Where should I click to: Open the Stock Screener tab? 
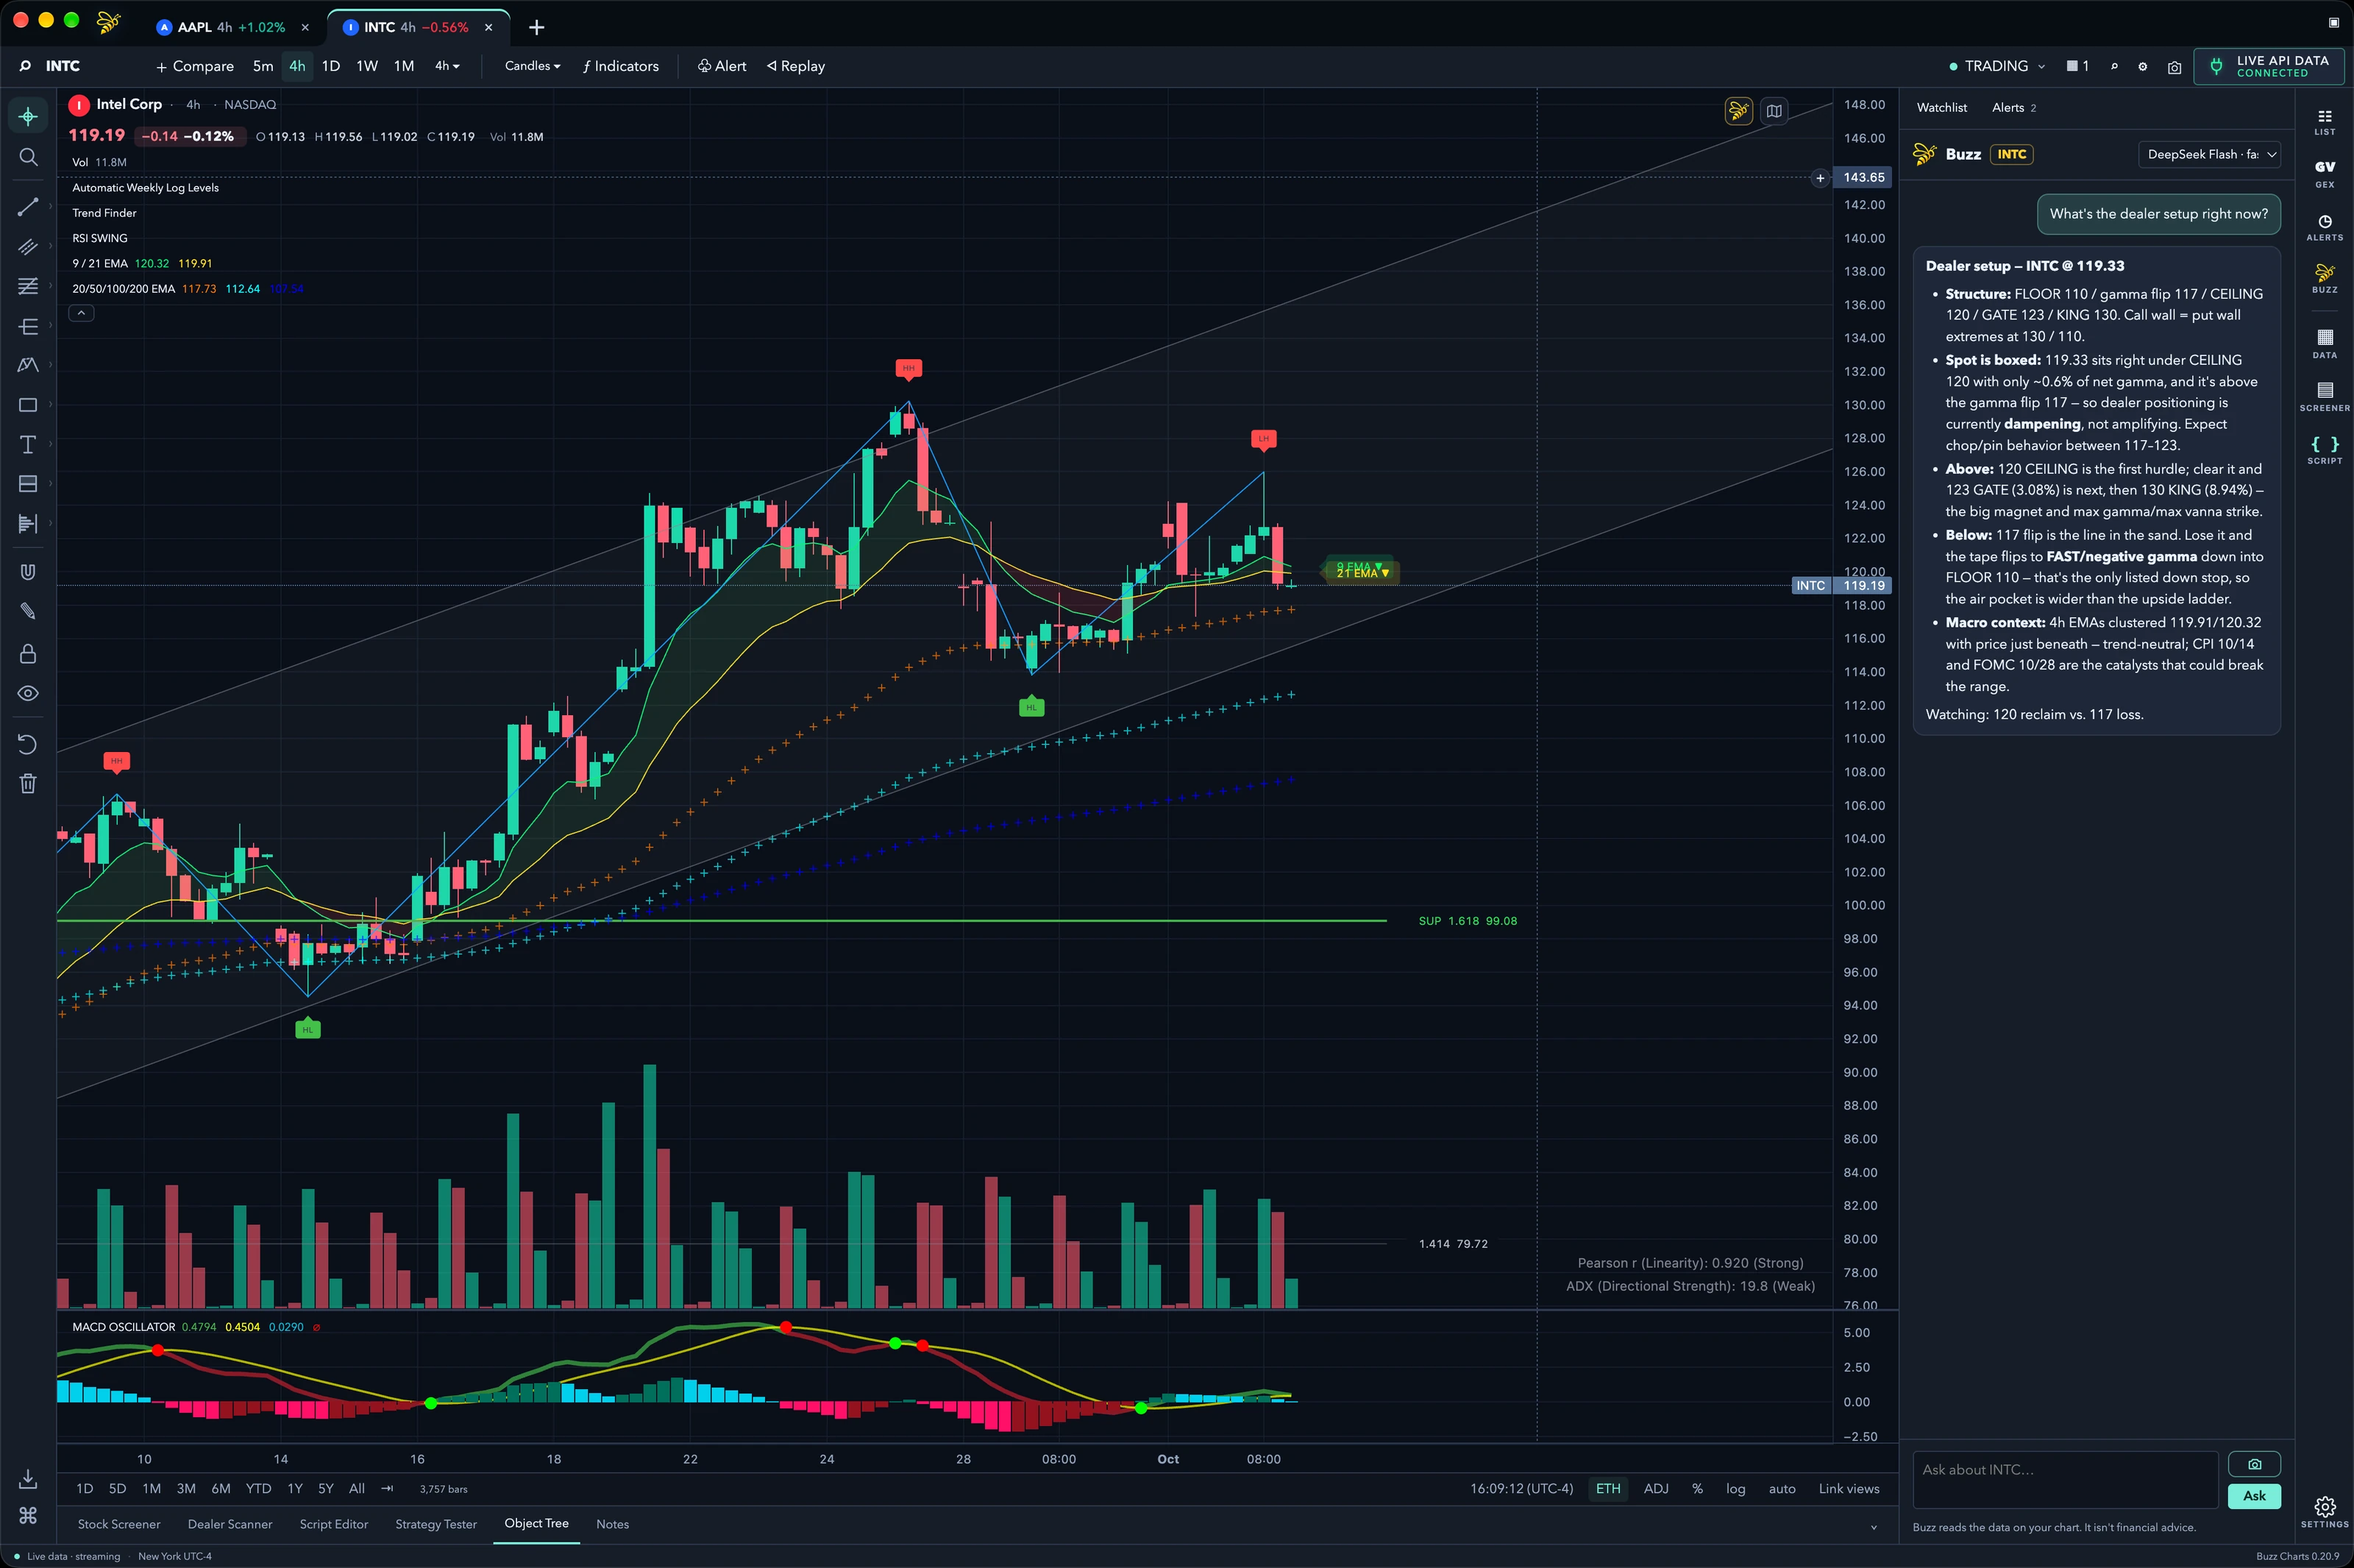tap(119, 1524)
